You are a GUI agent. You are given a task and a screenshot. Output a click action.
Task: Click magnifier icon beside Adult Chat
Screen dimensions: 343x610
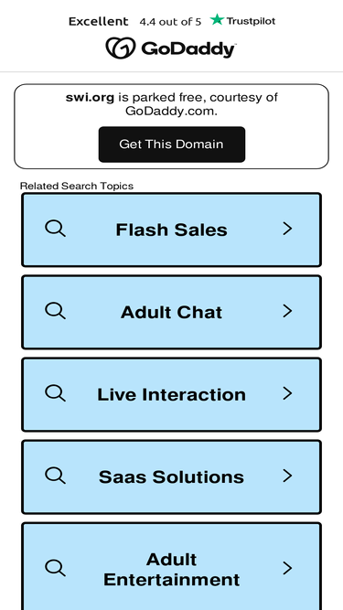tap(55, 311)
